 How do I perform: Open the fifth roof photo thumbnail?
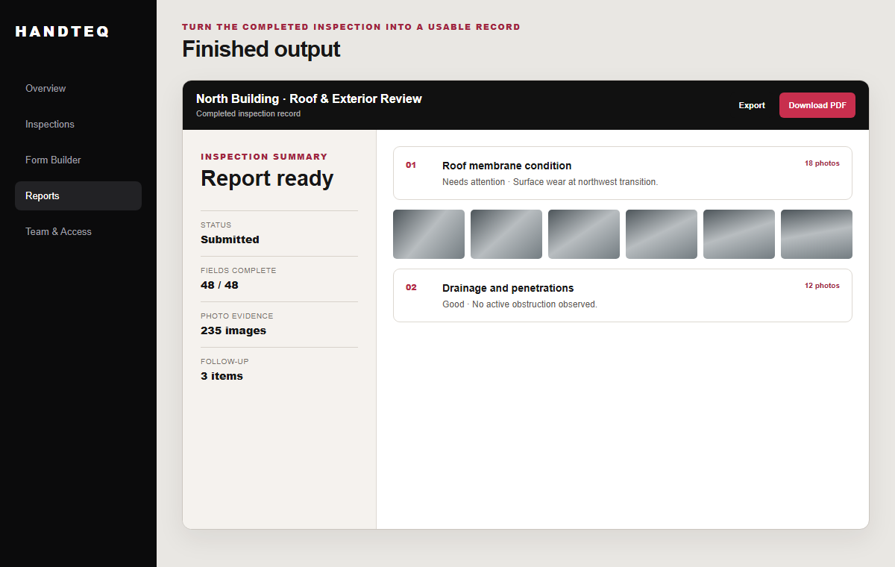[x=739, y=234]
